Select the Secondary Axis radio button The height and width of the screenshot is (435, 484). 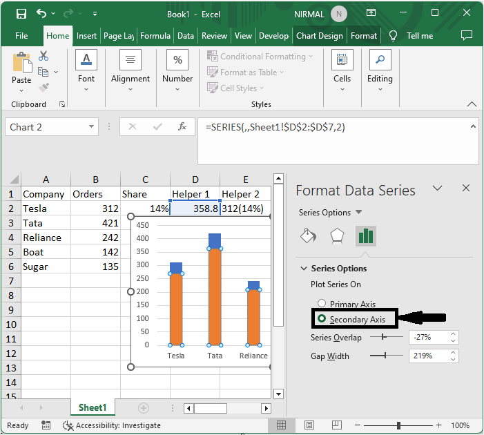pyautogui.click(x=322, y=319)
